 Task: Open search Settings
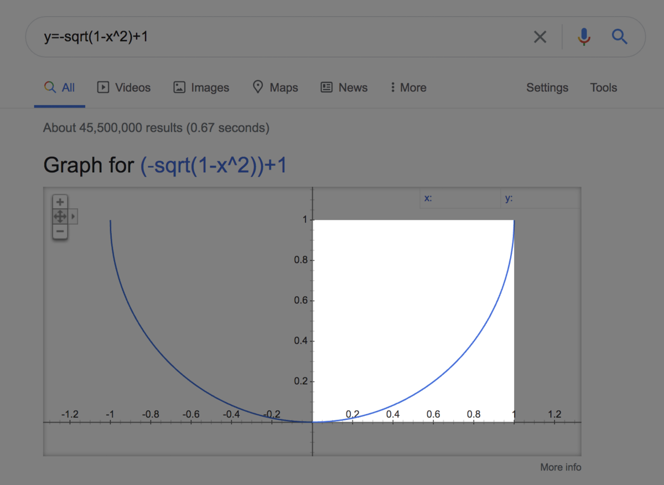[547, 87]
